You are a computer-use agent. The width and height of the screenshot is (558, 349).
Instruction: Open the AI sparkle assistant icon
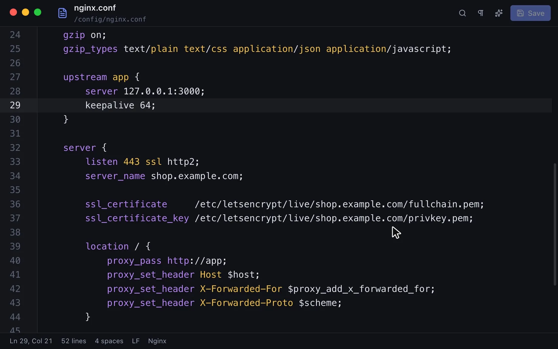click(499, 13)
